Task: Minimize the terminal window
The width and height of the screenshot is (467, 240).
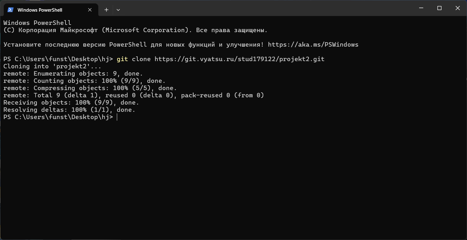Action: (x=421, y=8)
